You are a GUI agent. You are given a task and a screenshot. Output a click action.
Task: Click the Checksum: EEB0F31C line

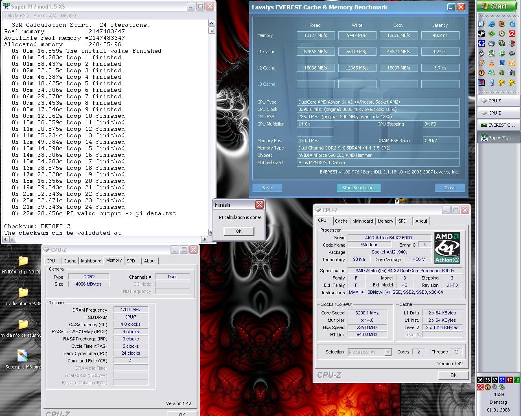[37, 226]
